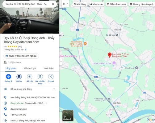Collapse the side panel arrow

point(61,61)
